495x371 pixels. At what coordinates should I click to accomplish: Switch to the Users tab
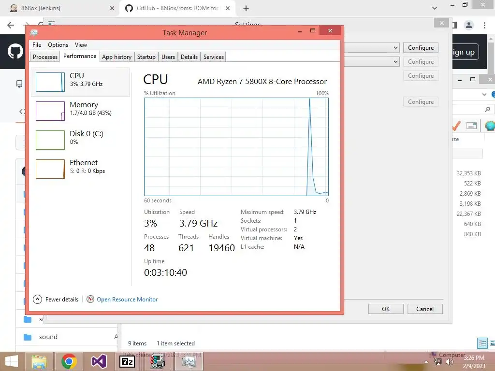[168, 57]
